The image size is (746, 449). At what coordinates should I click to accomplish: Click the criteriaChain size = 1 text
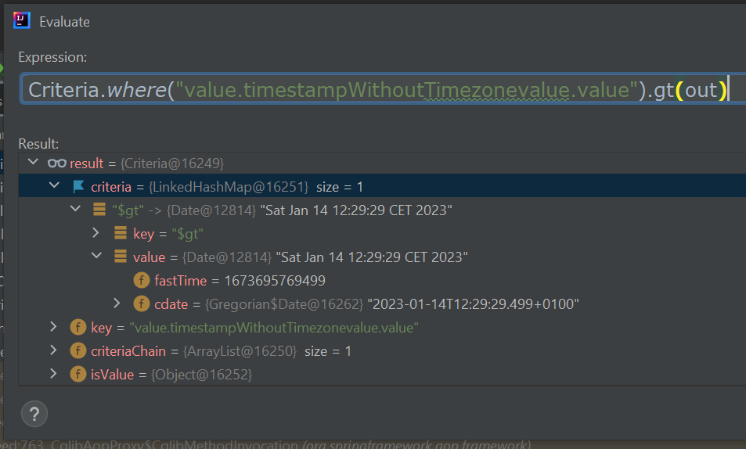pos(328,351)
